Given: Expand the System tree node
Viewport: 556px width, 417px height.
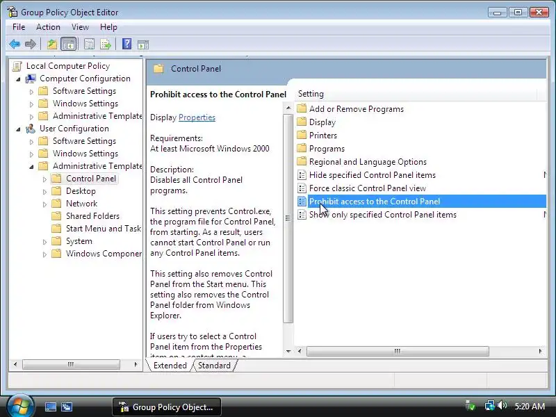Looking at the screenshot, I should coord(44,242).
